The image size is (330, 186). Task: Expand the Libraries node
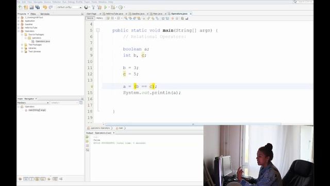[x=22, y=48]
